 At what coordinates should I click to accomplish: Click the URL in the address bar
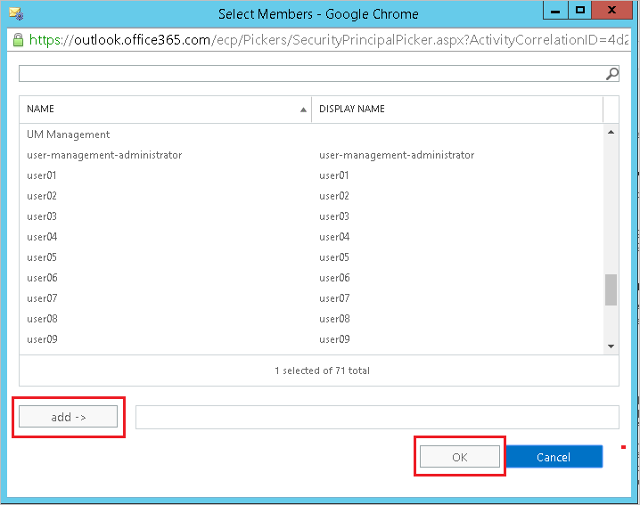point(330,40)
